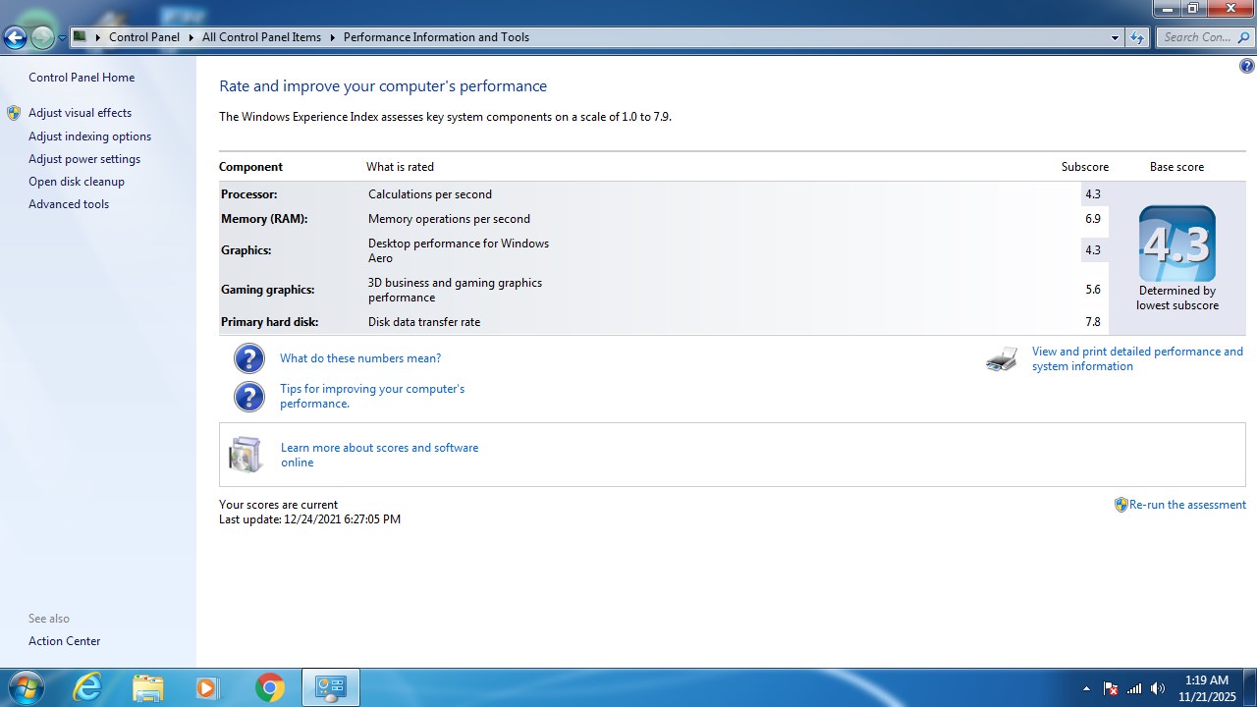Launch Google Chrome from the taskbar
This screenshot has height=707, width=1257.
270,687
